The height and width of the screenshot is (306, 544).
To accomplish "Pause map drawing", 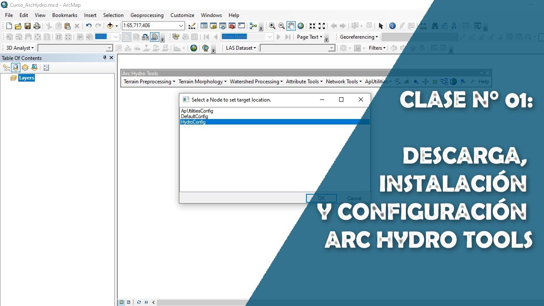I will [x=146, y=302].
